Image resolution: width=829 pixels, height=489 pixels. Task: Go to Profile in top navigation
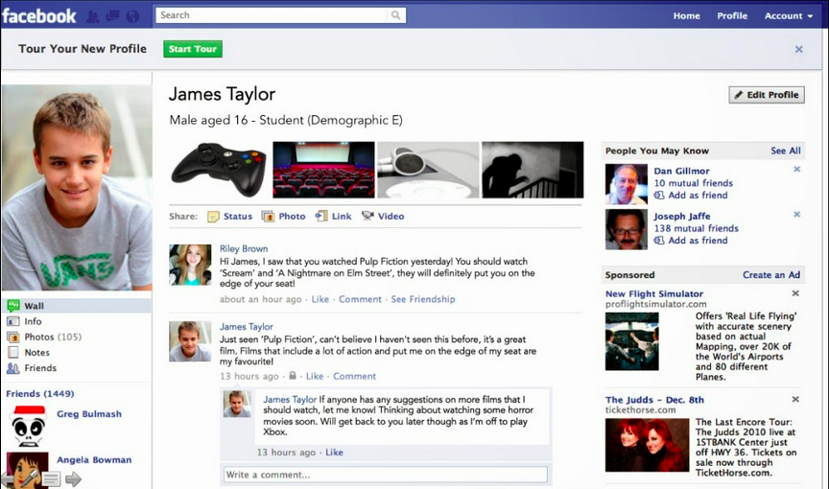pyautogui.click(x=732, y=16)
